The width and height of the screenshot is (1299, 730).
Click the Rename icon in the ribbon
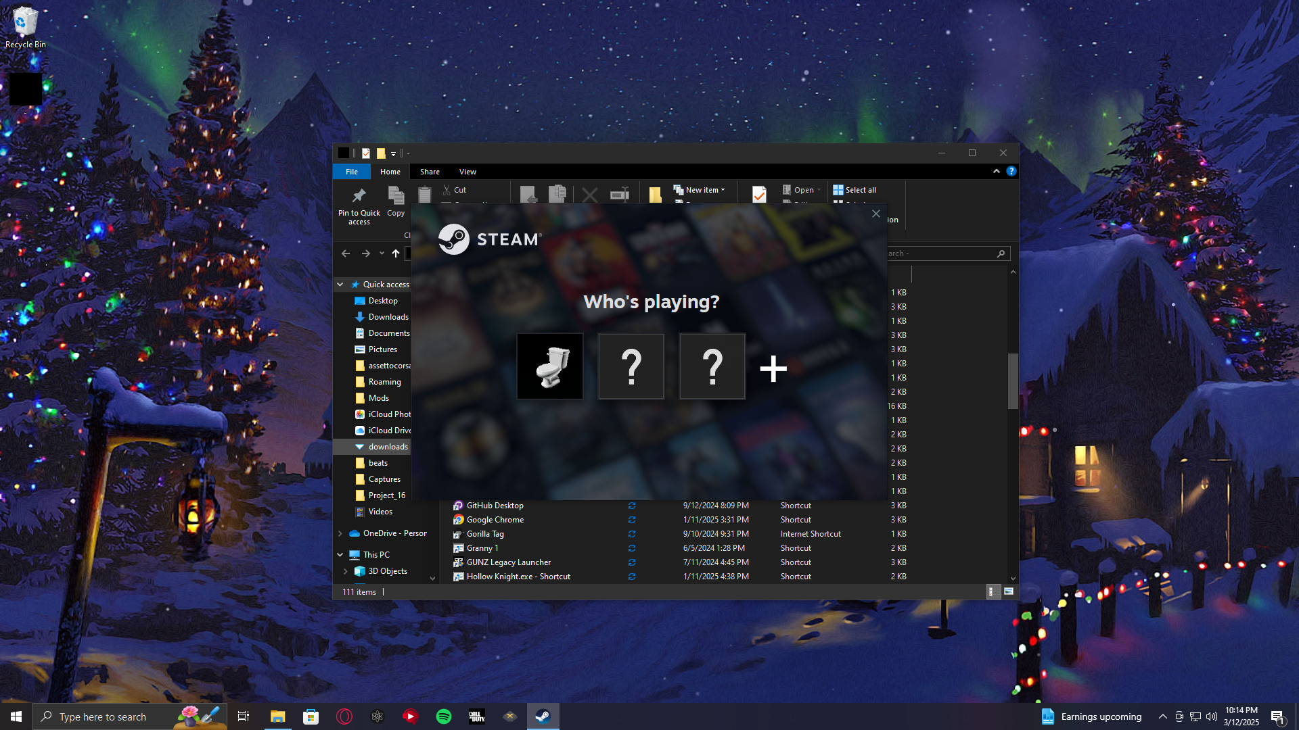click(x=619, y=195)
